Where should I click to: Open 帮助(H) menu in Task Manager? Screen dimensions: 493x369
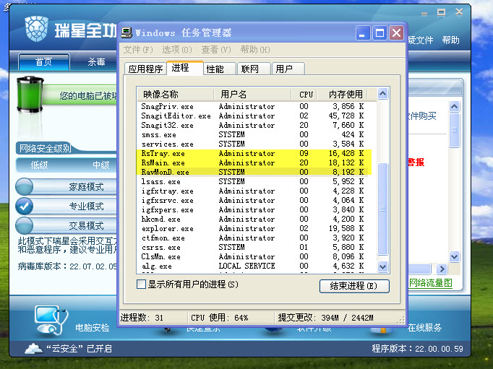[255, 50]
